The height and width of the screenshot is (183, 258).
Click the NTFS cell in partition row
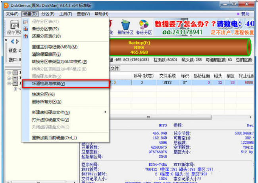(x=168, y=83)
